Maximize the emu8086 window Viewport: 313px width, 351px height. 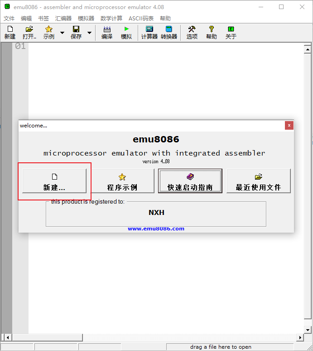coord(281,7)
